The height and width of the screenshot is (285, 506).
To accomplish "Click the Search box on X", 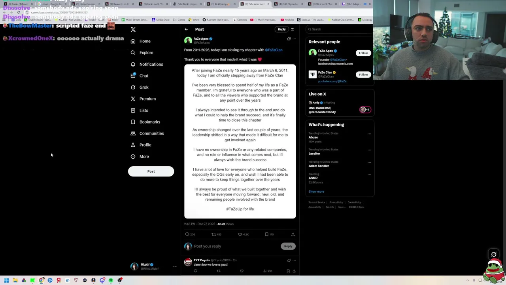I will point(340,29).
